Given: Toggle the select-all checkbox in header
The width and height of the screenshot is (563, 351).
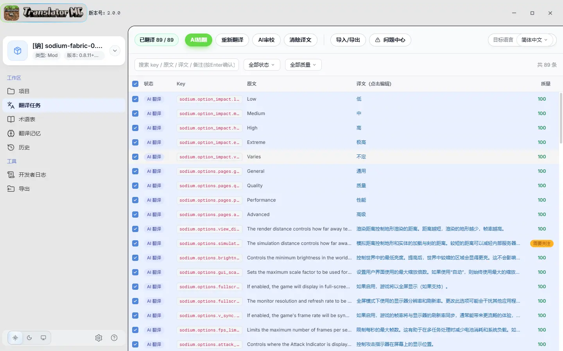Looking at the screenshot, I should pos(135,84).
